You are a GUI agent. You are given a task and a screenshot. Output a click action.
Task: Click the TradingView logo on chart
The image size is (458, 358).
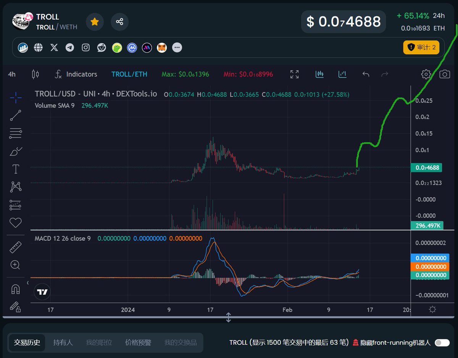coord(42,292)
